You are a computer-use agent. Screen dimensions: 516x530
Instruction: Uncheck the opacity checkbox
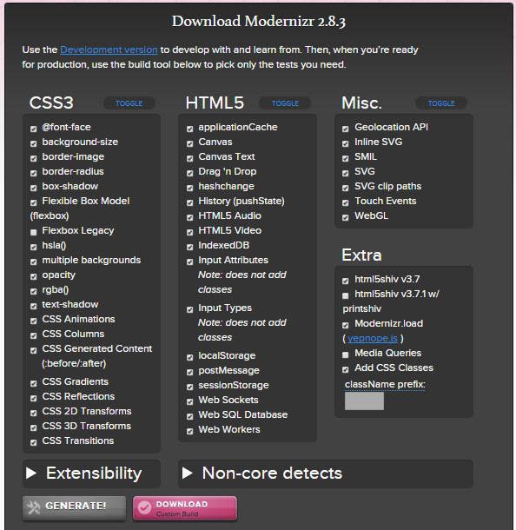coord(34,276)
